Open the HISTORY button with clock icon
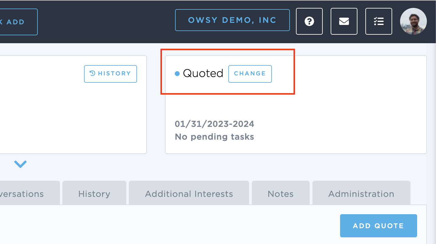This screenshot has width=436, height=244. point(111,74)
